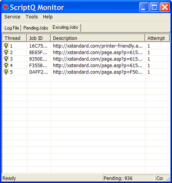The width and height of the screenshot is (172, 183).
Task: Click the window resize grip in status bar
Action: [x=168, y=179]
